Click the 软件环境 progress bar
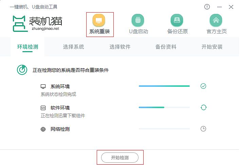 click(x=164, y=107)
